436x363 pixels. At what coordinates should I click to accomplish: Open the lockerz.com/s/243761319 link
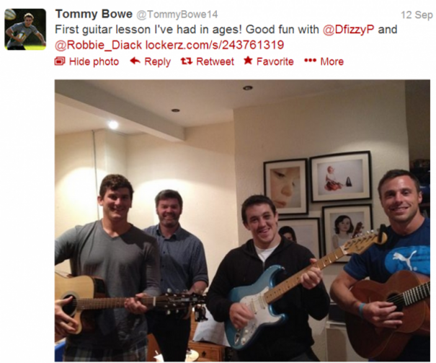[215, 45]
